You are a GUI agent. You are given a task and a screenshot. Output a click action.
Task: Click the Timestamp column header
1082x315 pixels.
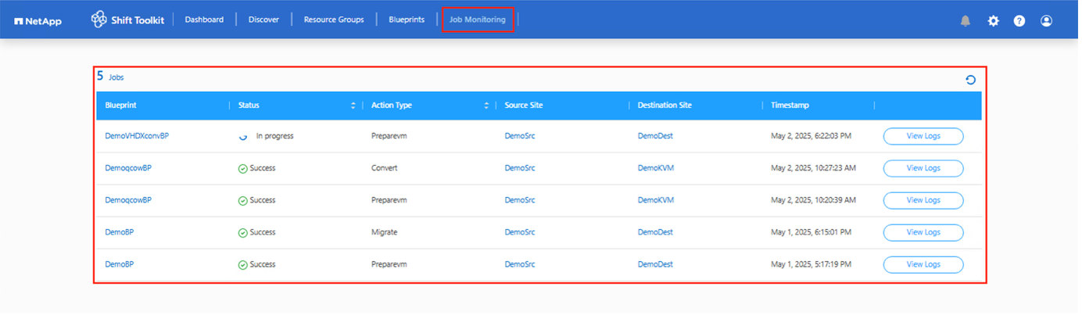click(790, 106)
